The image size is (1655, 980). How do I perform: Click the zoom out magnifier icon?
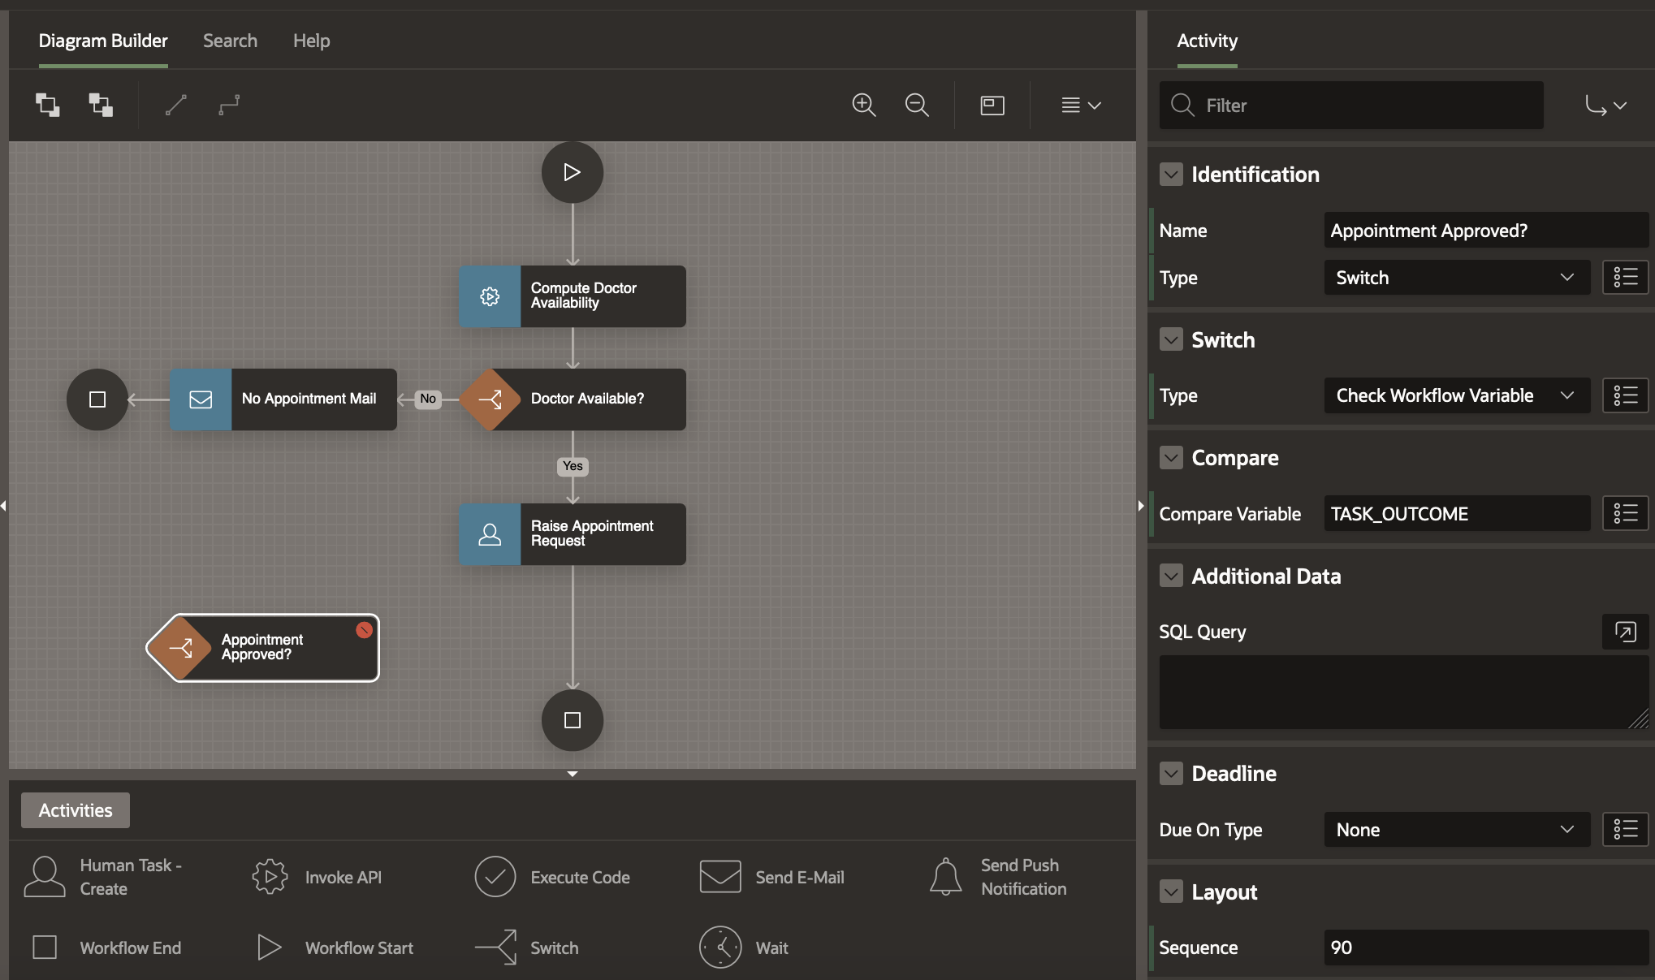[917, 106]
